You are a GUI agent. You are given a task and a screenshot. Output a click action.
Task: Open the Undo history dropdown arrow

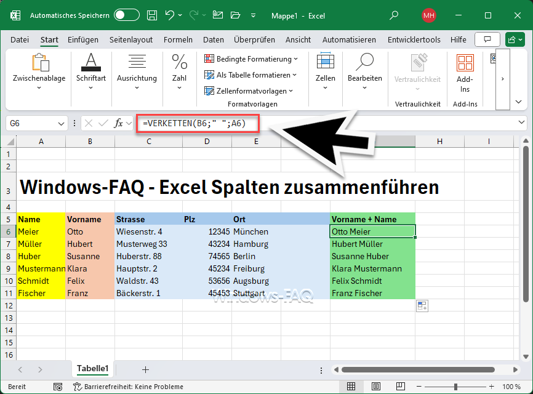tap(180, 15)
